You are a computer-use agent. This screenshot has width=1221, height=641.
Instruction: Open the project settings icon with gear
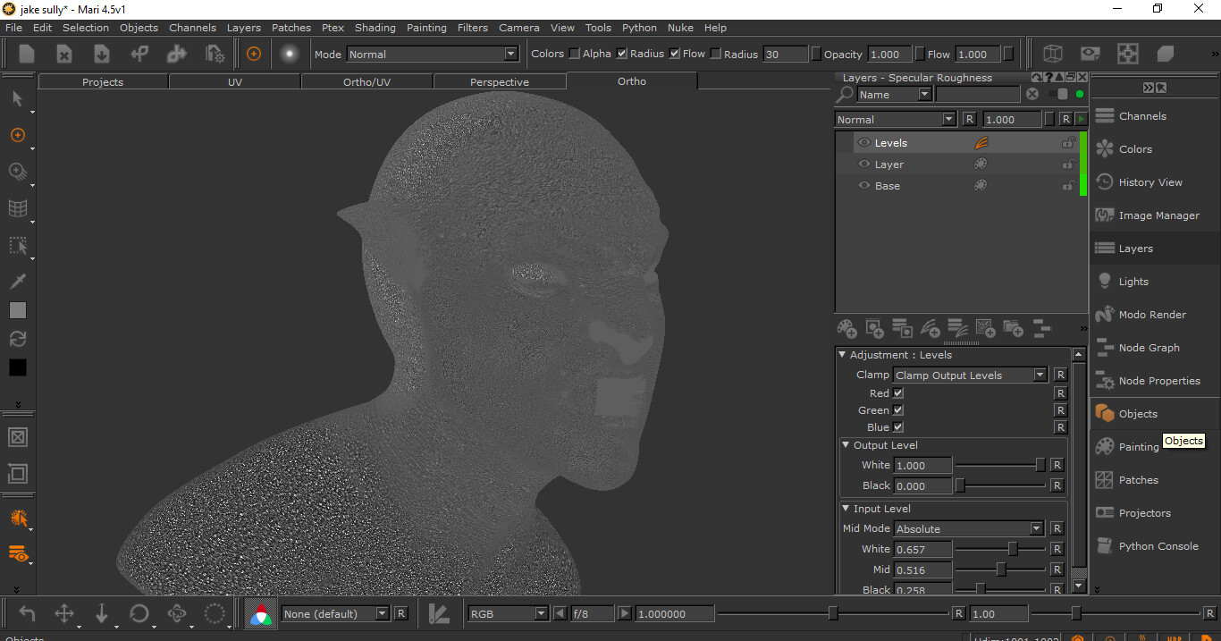pyautogui.click(x=215, y=54)
